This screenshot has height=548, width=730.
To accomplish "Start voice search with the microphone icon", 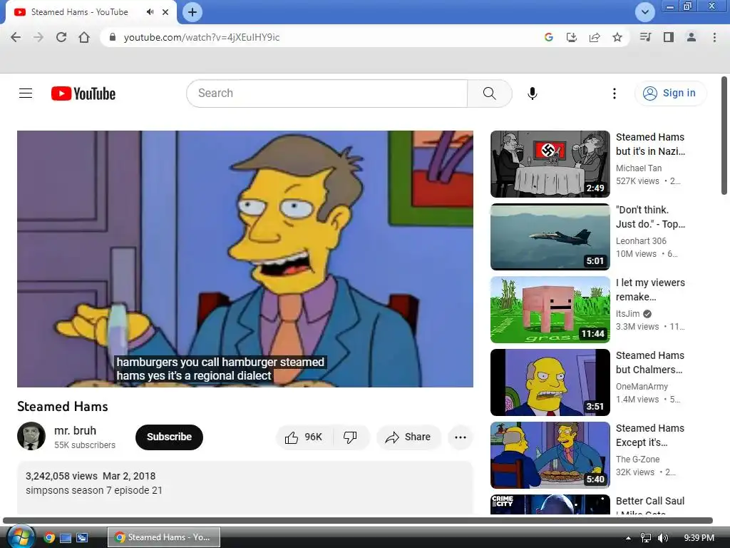I will 532,93.
